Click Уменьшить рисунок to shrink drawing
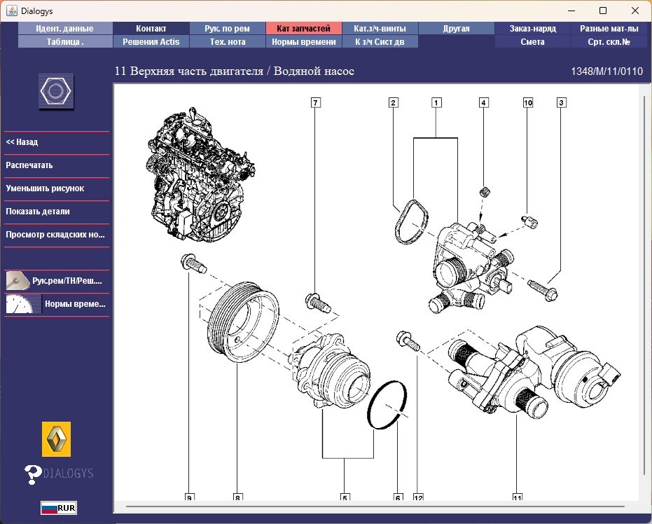The width and height of the screenshot is (652, 524). click(45, 188)
